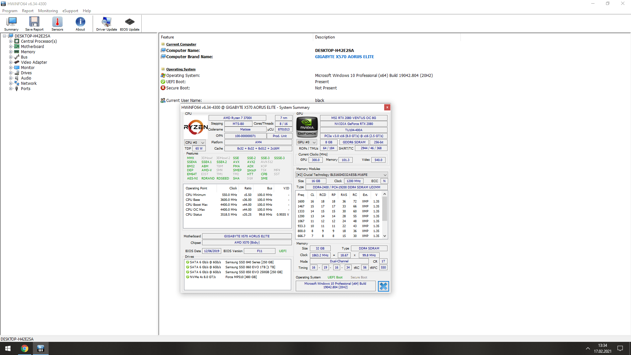Open the Summary toolbar icon

(11, 24)
